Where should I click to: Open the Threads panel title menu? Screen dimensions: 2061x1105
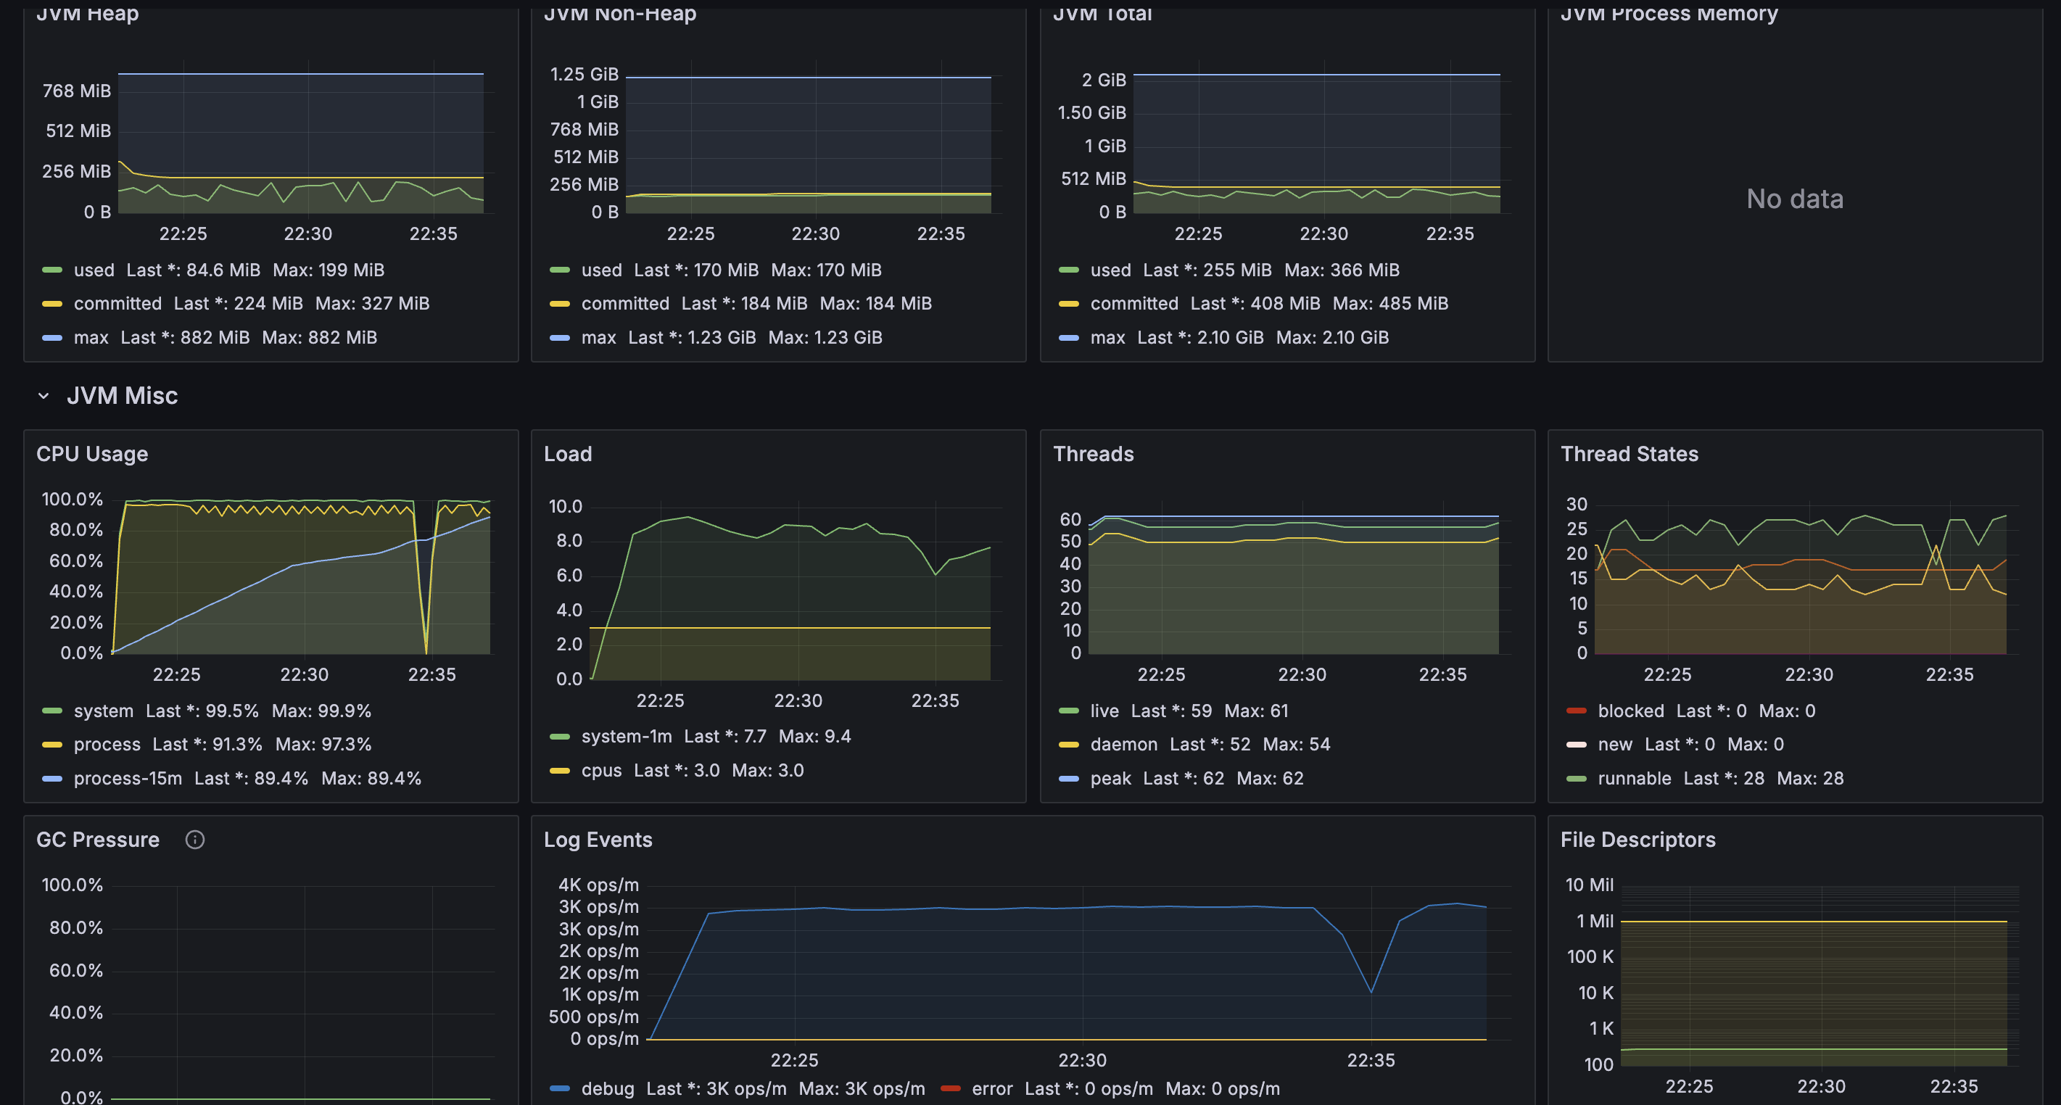1093,454
